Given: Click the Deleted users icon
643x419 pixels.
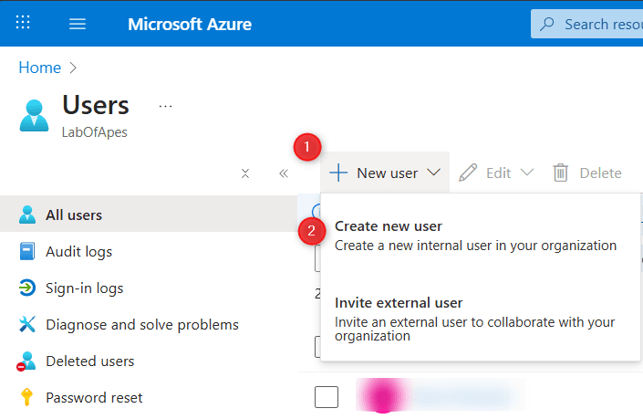Looking at the screenshot, I should click(x=27, y=361).
